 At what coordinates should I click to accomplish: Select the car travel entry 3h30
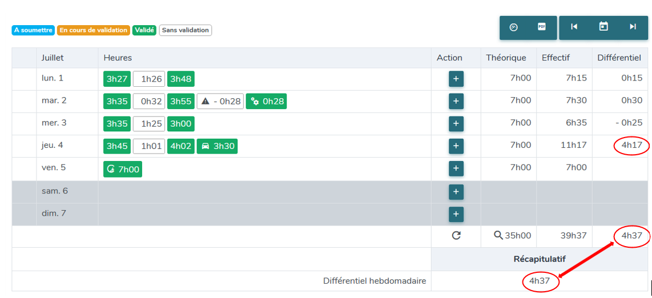coord(217,146)
